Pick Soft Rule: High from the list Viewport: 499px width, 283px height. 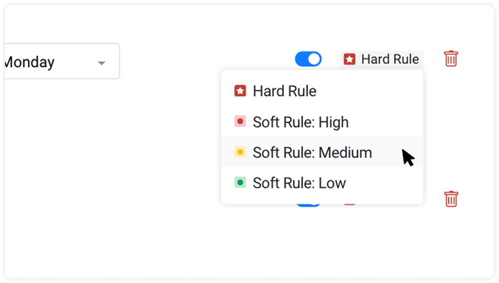click(x=322, y=121)
